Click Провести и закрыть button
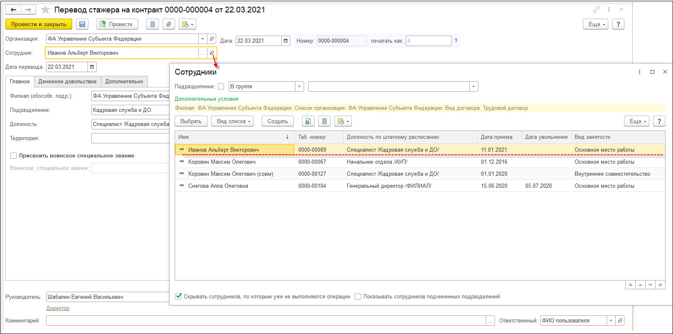This screenshot has width=673, height=334. tap(39, 24)
